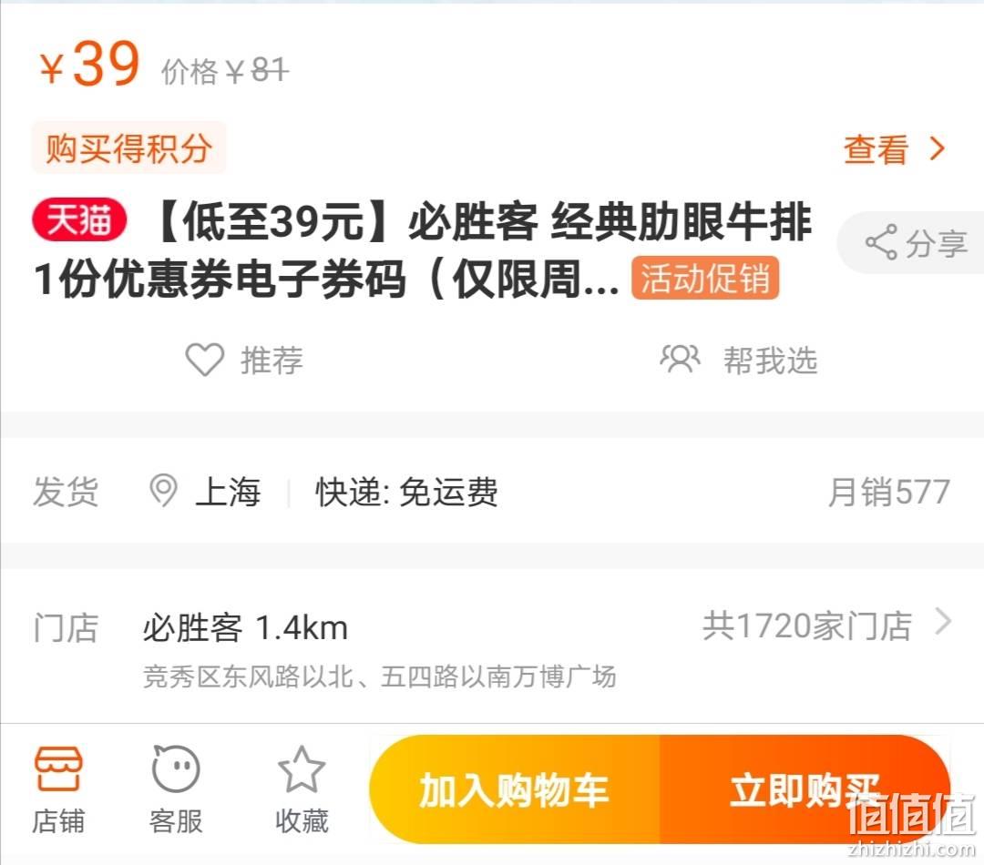This screenshot has height=865, width=984.
Task: Click the 活动促销 promotion badge
Action: tap(705, 278)
